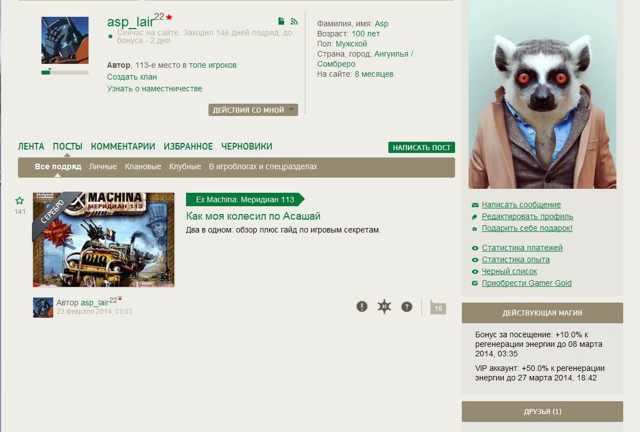Click the Ex Machina post cover thumbnail
Screen dimensions: 640x432
104,239
